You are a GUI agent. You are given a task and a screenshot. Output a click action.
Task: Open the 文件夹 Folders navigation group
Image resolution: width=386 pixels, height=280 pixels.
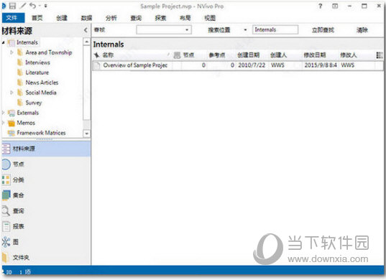46,257
